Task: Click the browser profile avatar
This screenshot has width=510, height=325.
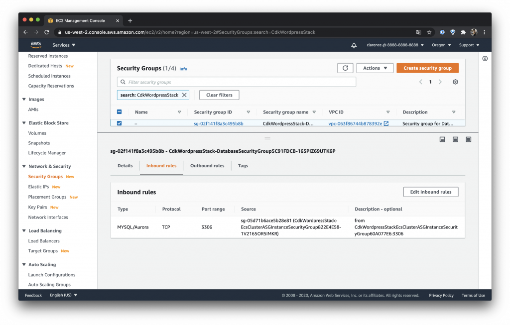Action: point(474,32)
